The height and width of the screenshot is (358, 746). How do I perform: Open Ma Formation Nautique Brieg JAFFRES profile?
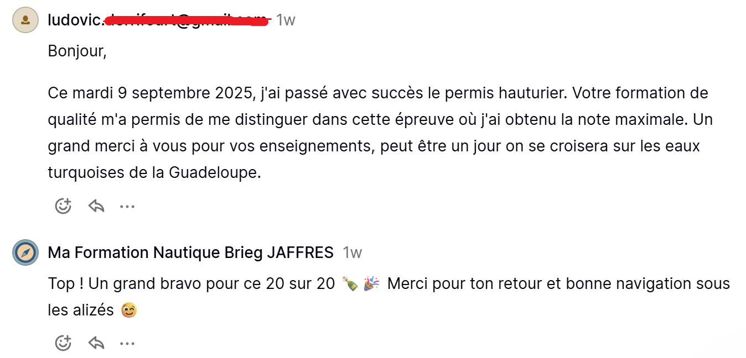pos(190,253)
